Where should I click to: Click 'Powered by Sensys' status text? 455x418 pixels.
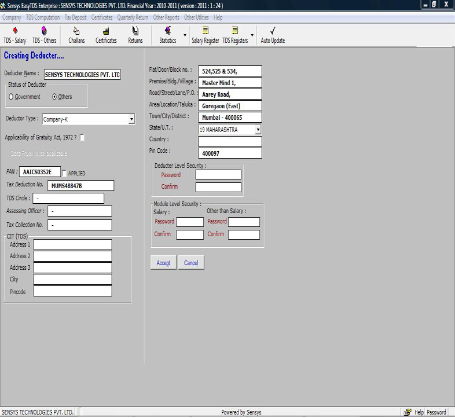241,412
